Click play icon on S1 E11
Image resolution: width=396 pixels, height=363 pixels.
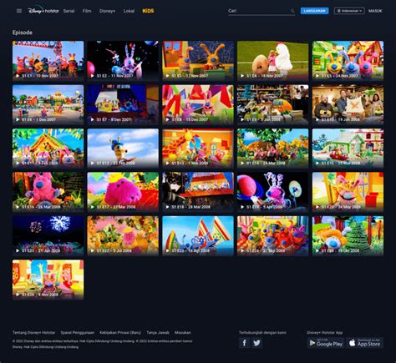pos(18,163)
